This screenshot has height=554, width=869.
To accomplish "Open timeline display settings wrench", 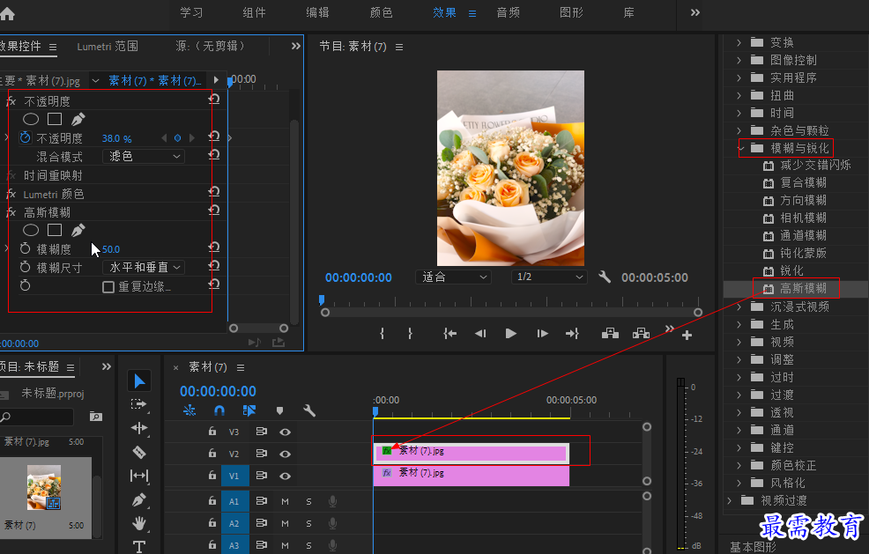I will coord(309,410).
